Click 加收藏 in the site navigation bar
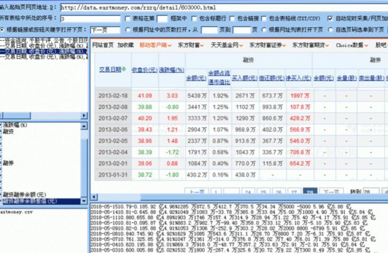The height and width of the screenshot is (253, 388). click(125, 46)
